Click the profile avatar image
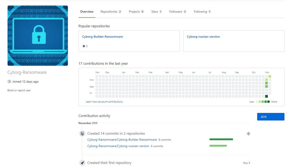The image size is (298, 167). 38,36
